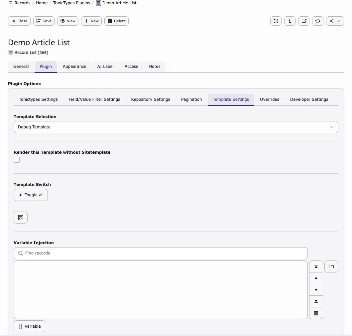Browse records via folder icon
Viewport: 352px width, 336px height.
(331, 266)
